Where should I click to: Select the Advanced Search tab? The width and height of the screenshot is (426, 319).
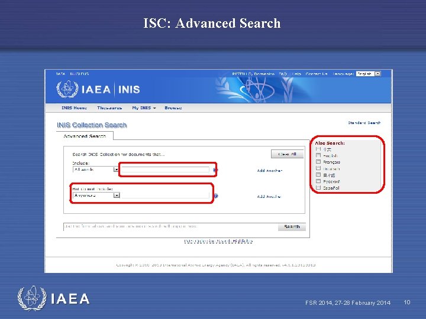click(85, 136)
